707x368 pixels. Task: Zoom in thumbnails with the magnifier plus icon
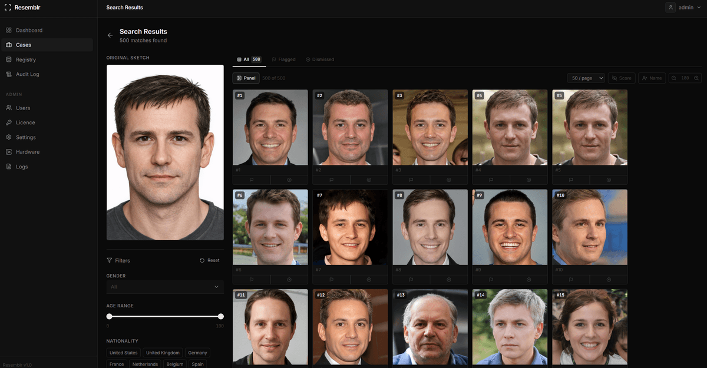click(x=696, y=78)
